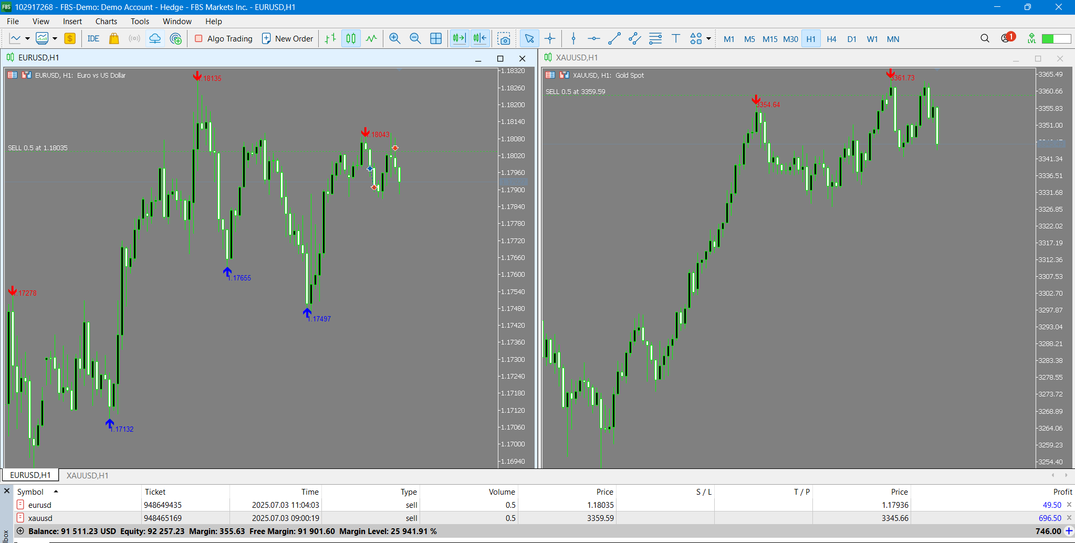The height and width of the screenshot is (543, 1075).
Task: Zoom in on the chart
Action: pyautogui.click(x=395, y=39)
